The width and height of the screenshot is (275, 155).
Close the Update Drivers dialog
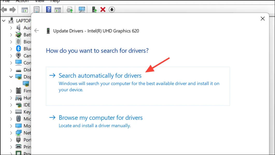[263, 19]
